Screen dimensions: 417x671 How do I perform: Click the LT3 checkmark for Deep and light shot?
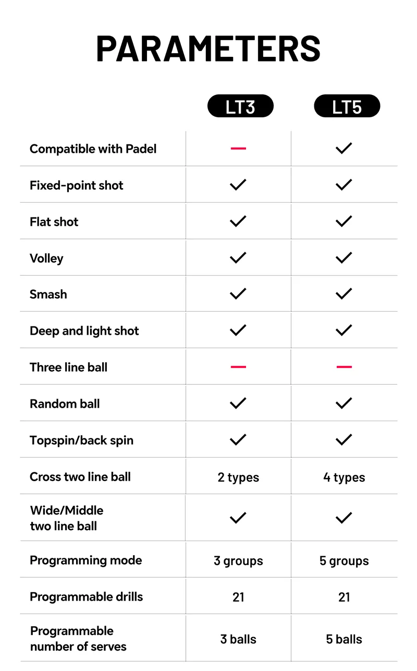238,330
